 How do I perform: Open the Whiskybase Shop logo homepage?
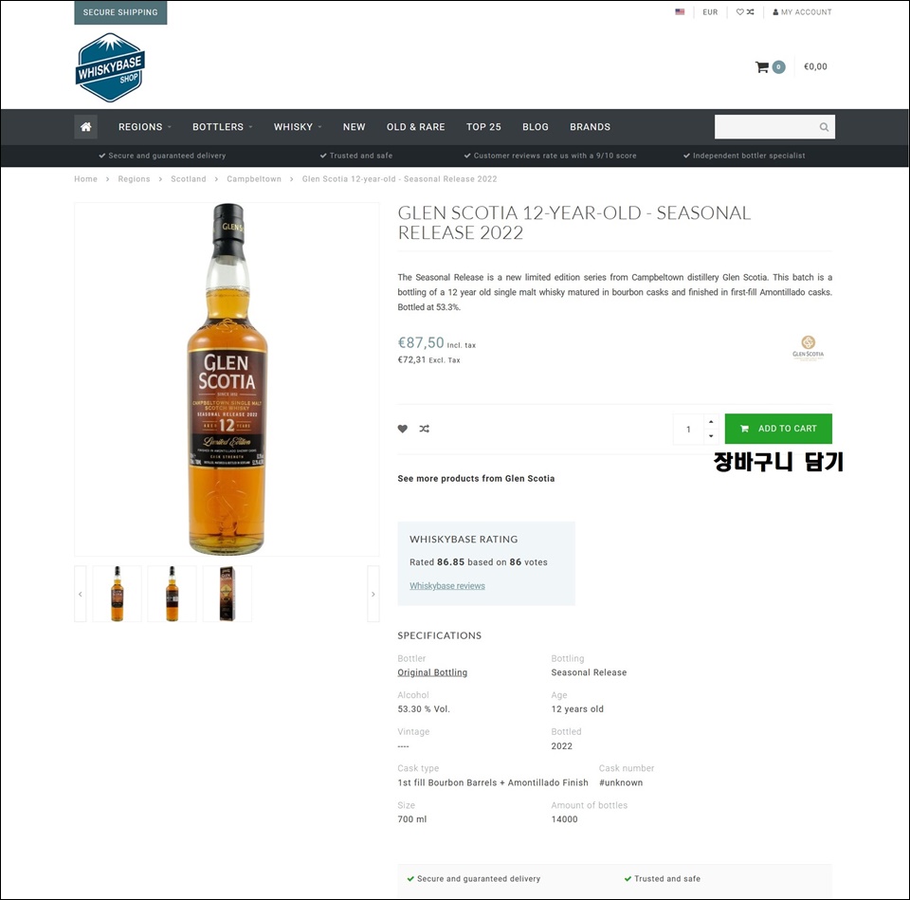[x=110, y=67]
